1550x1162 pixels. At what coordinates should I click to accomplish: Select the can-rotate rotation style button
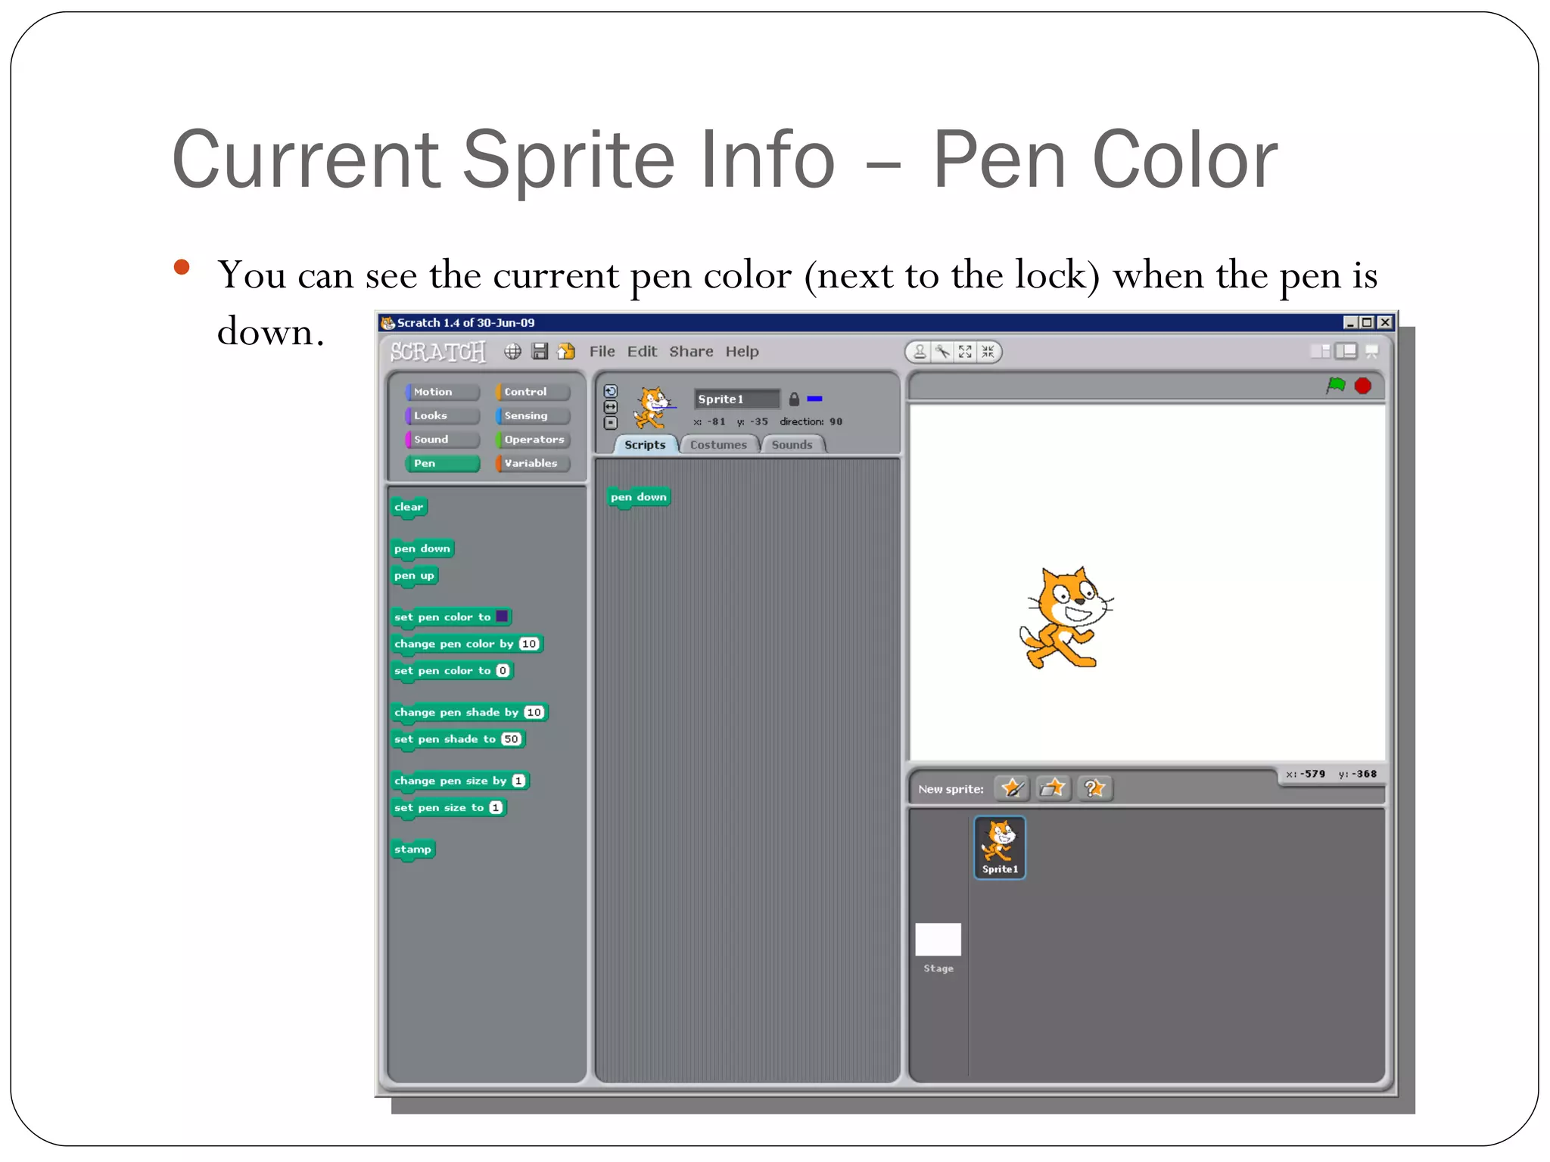pos(611,391)
